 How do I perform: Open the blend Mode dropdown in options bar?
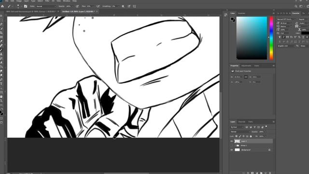[x=46, y=6]
